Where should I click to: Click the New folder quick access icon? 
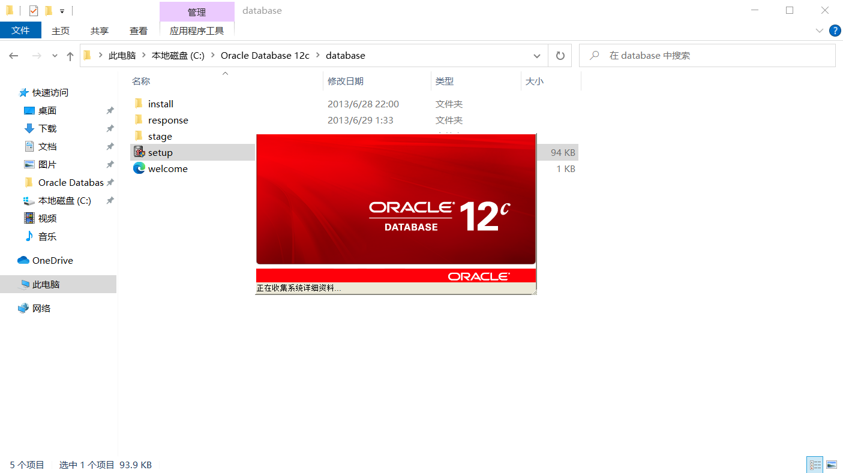tap(49, 11)
